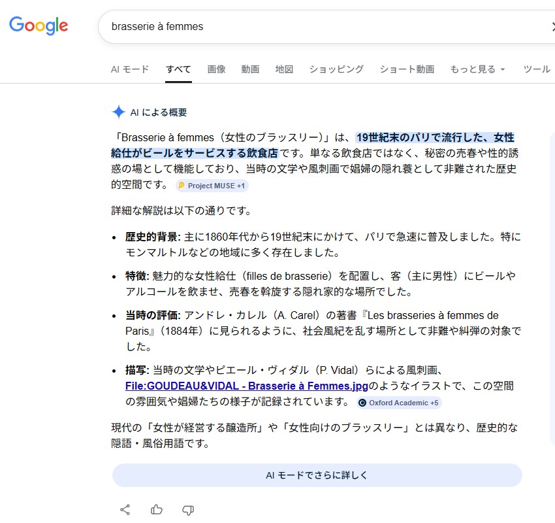
Task: Select the 動画 tab
Action: (x=250, y=69)
